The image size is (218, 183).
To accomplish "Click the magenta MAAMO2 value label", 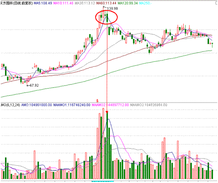I will (110, 105).
